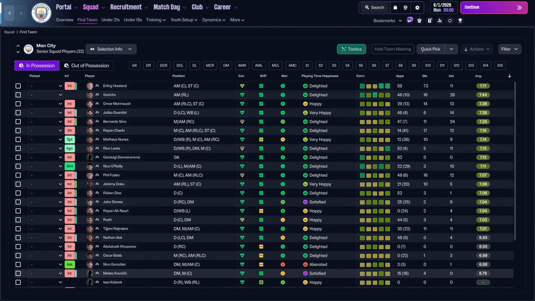535x301 pixels.
Task: Go back with the left arrow button
Action: tap(9, 13)
